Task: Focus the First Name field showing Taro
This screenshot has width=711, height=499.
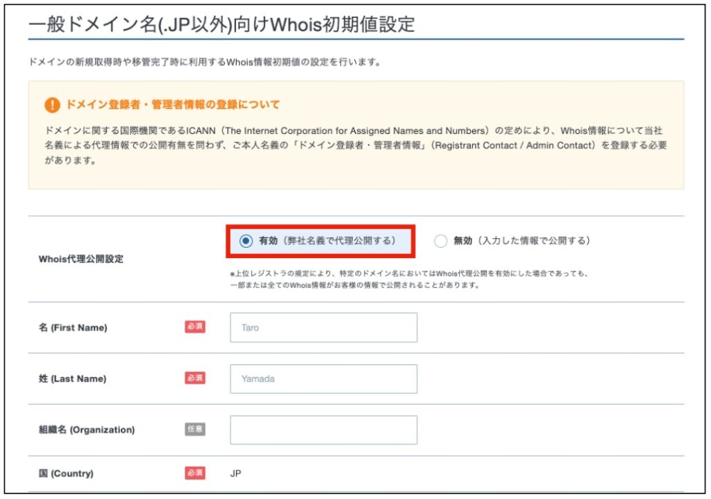Action: pos(324,328)
